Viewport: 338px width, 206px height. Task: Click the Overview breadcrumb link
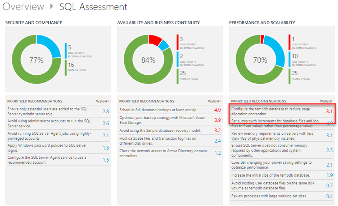coord(23,7)
